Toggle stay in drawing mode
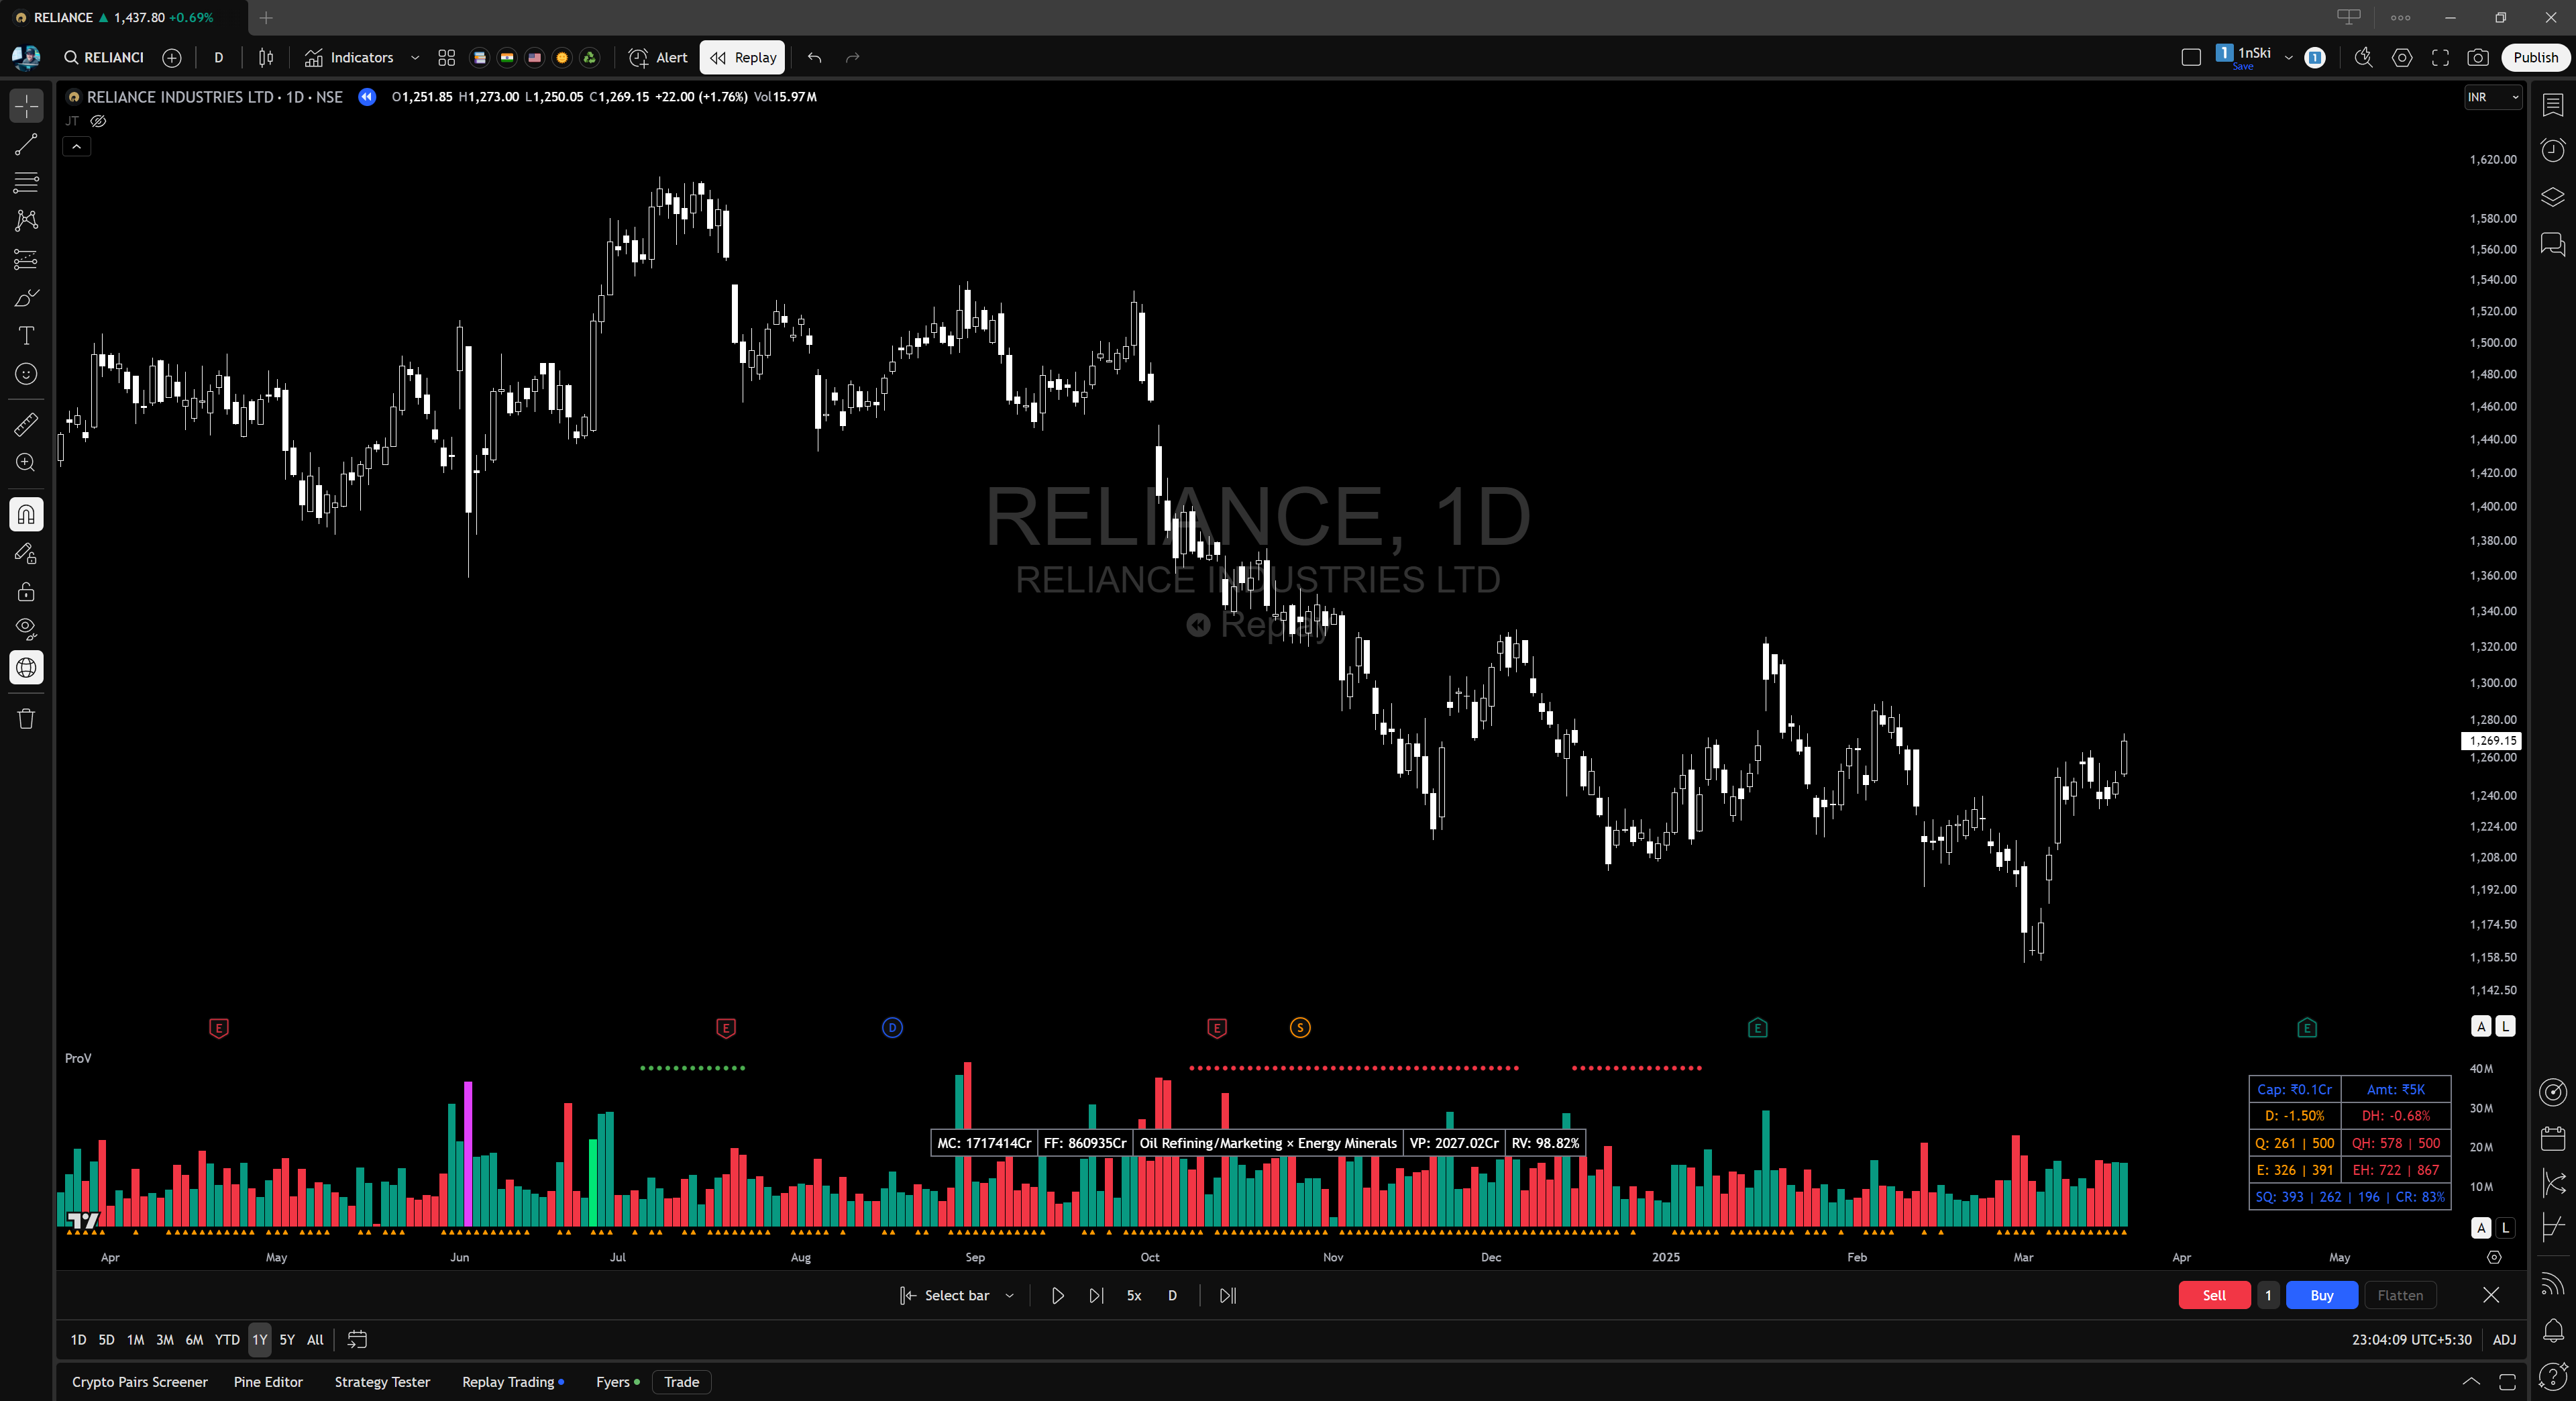 (x=26, y=553)
